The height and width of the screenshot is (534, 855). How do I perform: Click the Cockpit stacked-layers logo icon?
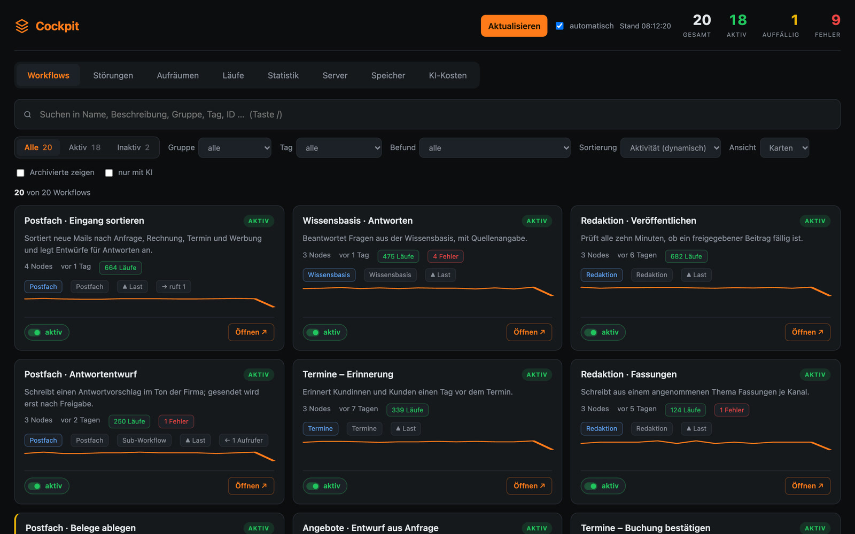pos(22,26)
